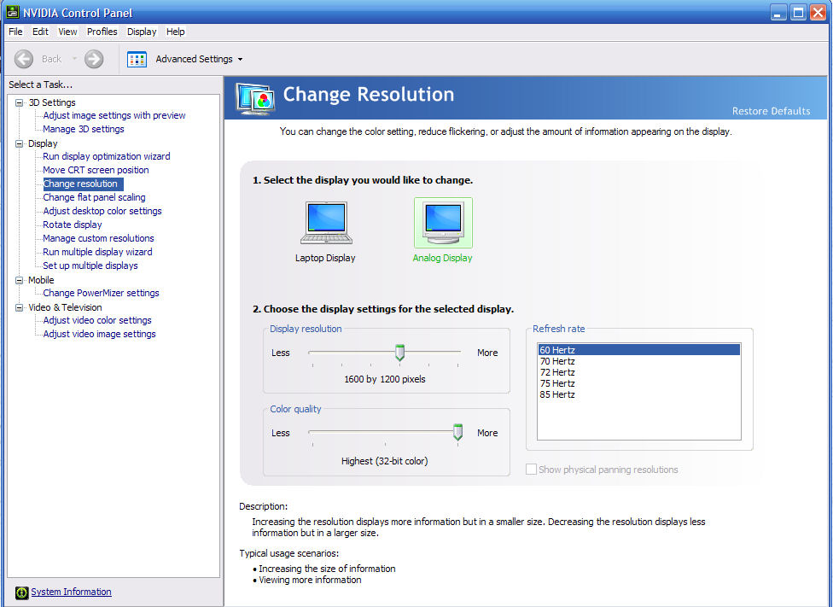Maximize the NVIDIA Control Panel window
This screenshot has width=833, height=607.
798,12
